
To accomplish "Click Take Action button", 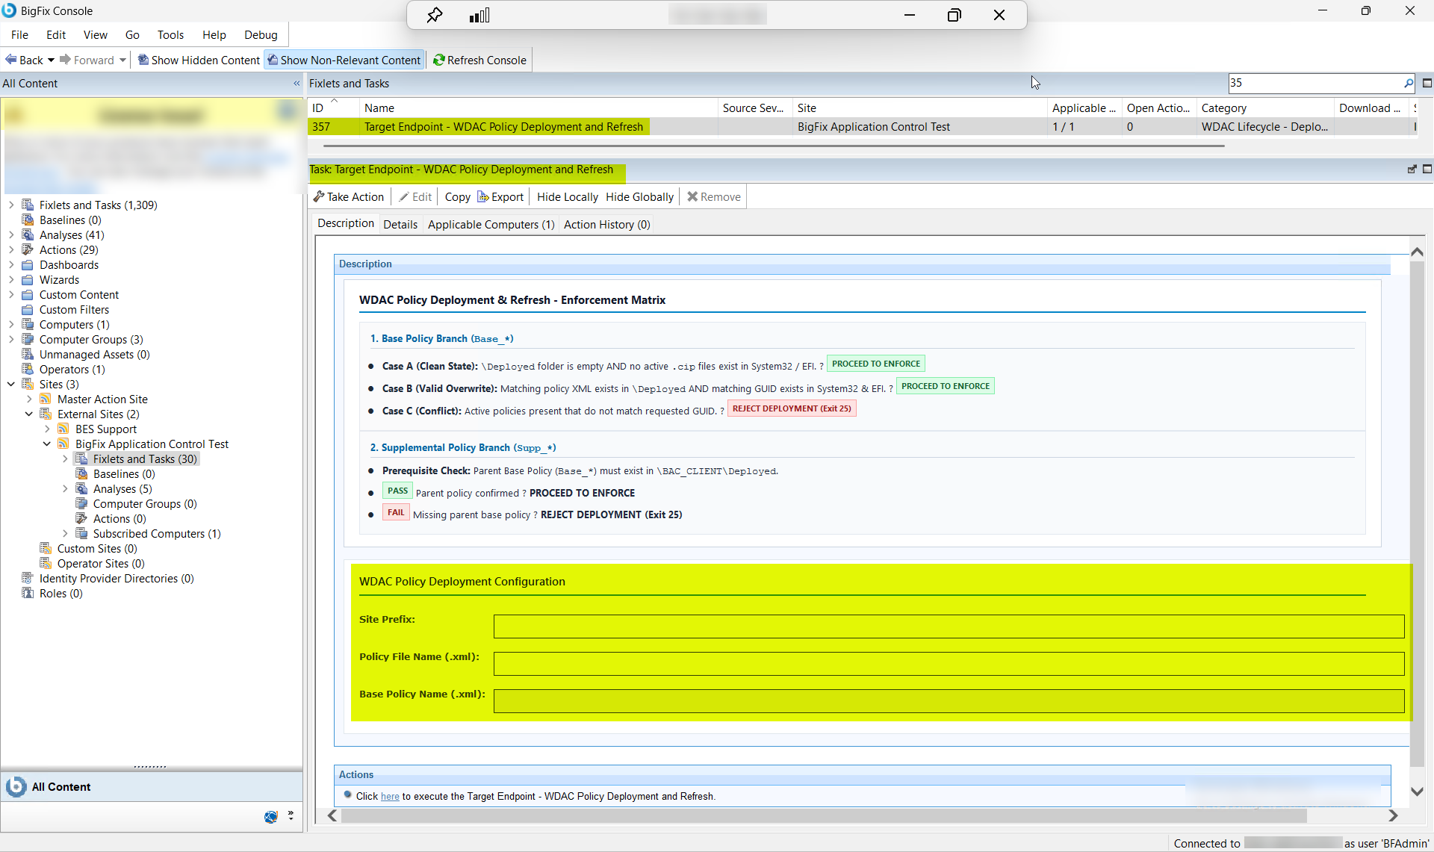I will 349,197.
